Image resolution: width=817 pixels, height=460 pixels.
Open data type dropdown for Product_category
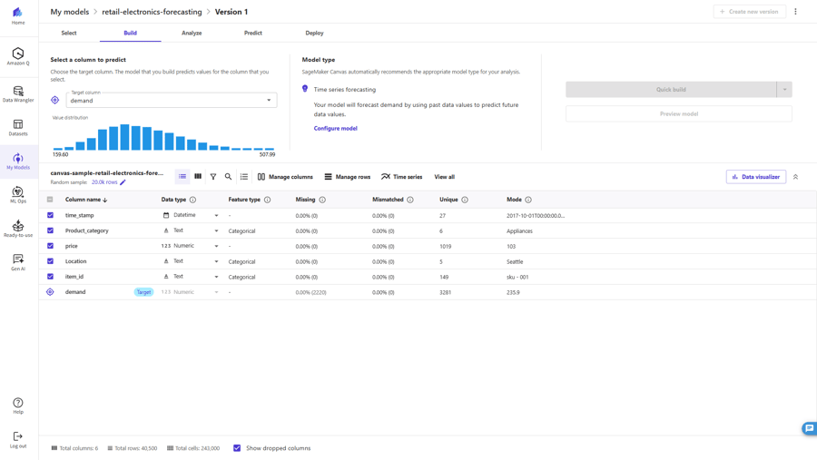click(216, 231)
